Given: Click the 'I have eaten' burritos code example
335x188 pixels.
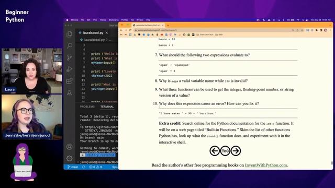Looking at the screenshot, I should point(187,113).
